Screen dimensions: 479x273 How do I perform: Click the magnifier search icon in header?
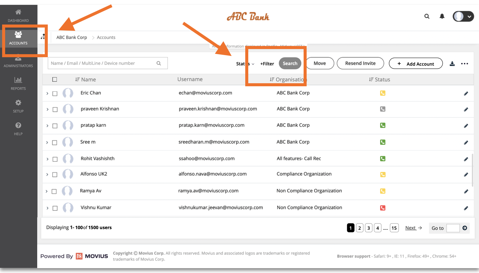click(427, 16)
